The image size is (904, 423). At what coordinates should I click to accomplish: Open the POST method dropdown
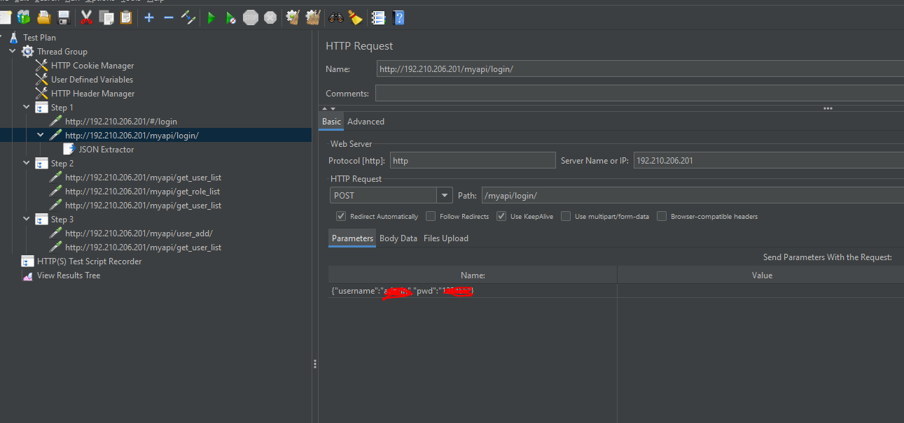tap(444, 196)
